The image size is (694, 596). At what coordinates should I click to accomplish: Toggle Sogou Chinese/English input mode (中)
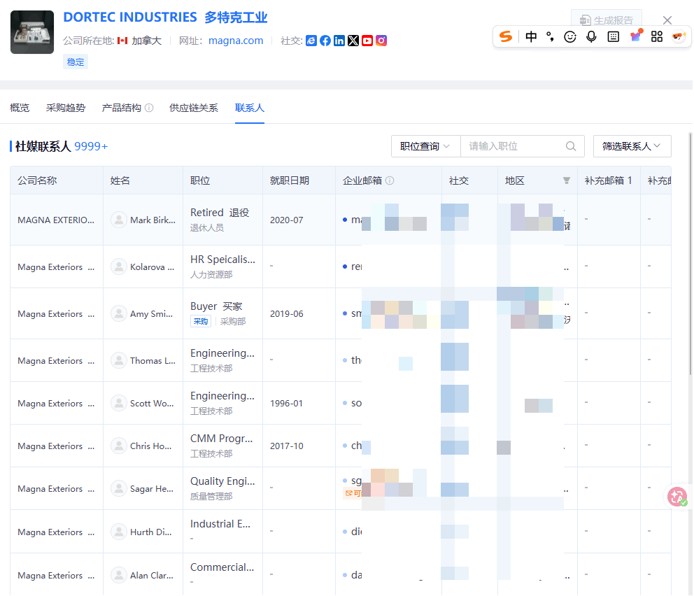[531, 37]
